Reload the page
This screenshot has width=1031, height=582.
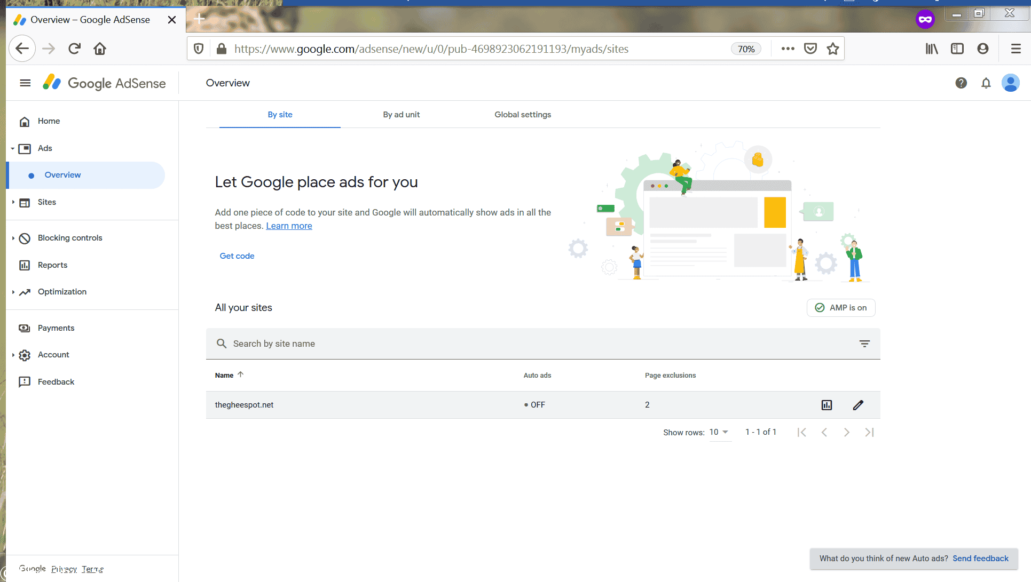[74, 49]
